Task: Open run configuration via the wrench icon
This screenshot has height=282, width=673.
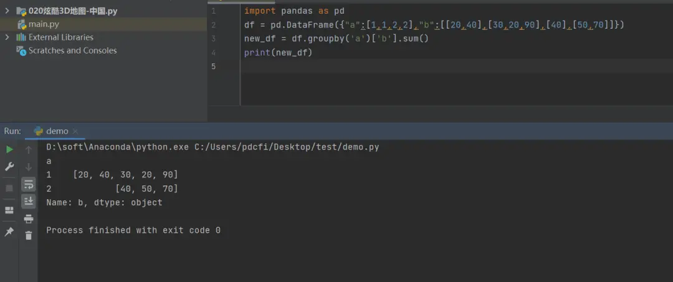Action: [9, 166]
